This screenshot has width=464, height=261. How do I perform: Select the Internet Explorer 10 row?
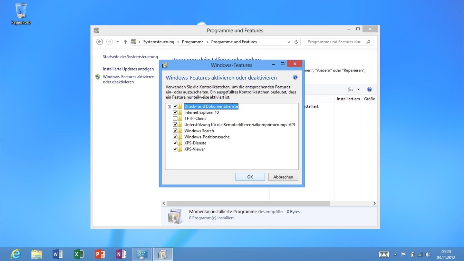click(x=201, y=112)
